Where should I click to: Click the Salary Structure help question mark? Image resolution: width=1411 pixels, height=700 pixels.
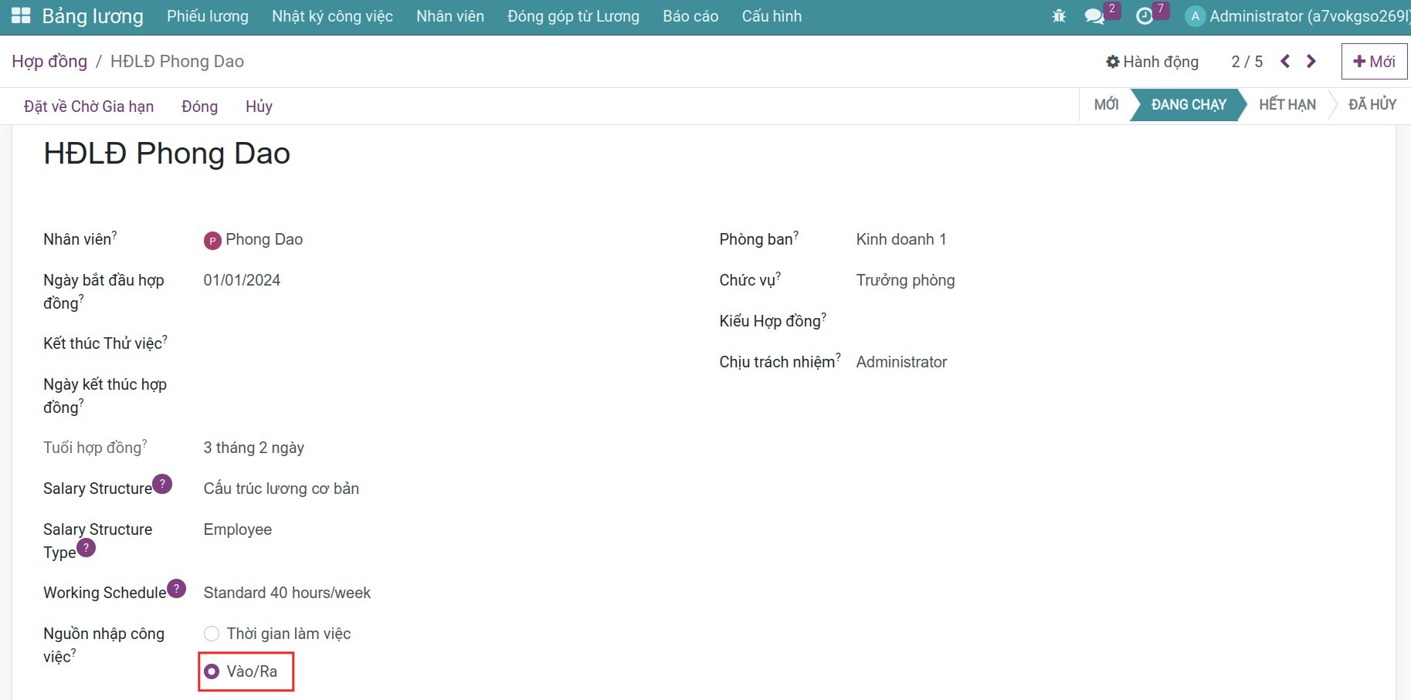[162, 484]
